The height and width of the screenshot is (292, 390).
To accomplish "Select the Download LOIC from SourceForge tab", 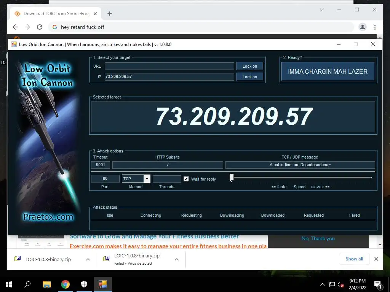I will tap(56, 14).
